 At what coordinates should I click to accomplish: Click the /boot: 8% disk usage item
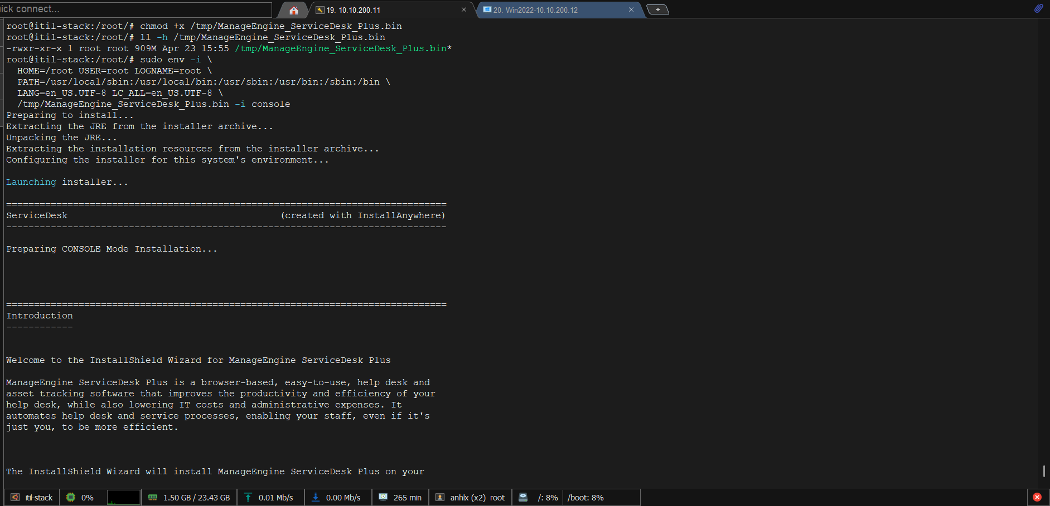pos(586,498)
